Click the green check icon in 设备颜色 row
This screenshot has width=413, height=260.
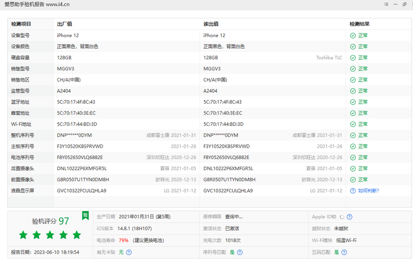click(x=353, y=47)
